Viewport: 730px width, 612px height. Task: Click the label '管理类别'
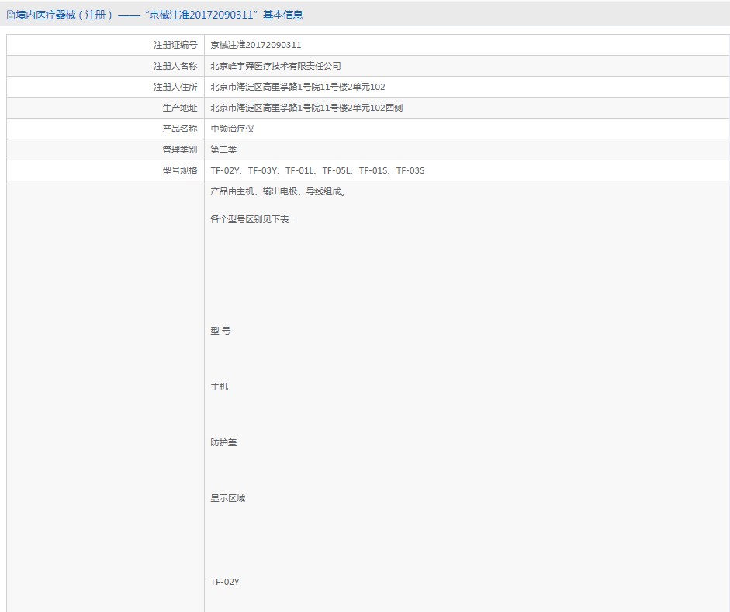point(180,150)
